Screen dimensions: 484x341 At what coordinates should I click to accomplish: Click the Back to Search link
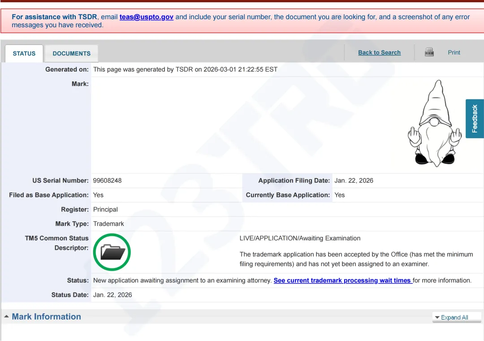coord(380,52)
